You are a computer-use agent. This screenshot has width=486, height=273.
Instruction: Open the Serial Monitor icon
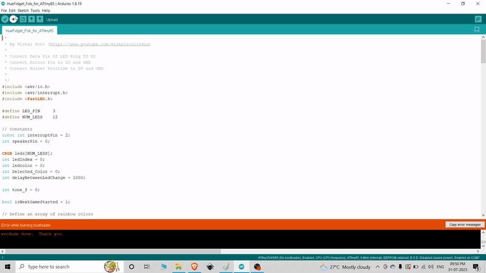(x=478, y=19)
